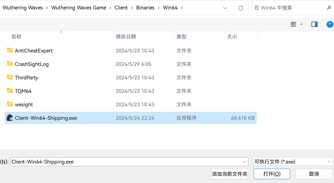Expand chevron after Binaries breadcrumb
Screen dimensions: 334x183
click(x=159, y=8)
